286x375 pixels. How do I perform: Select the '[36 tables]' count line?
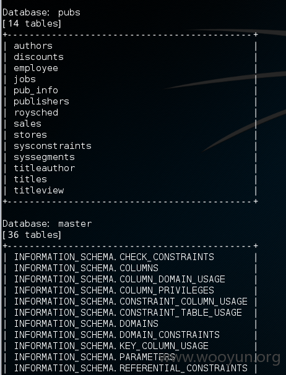tap(32, 235)
